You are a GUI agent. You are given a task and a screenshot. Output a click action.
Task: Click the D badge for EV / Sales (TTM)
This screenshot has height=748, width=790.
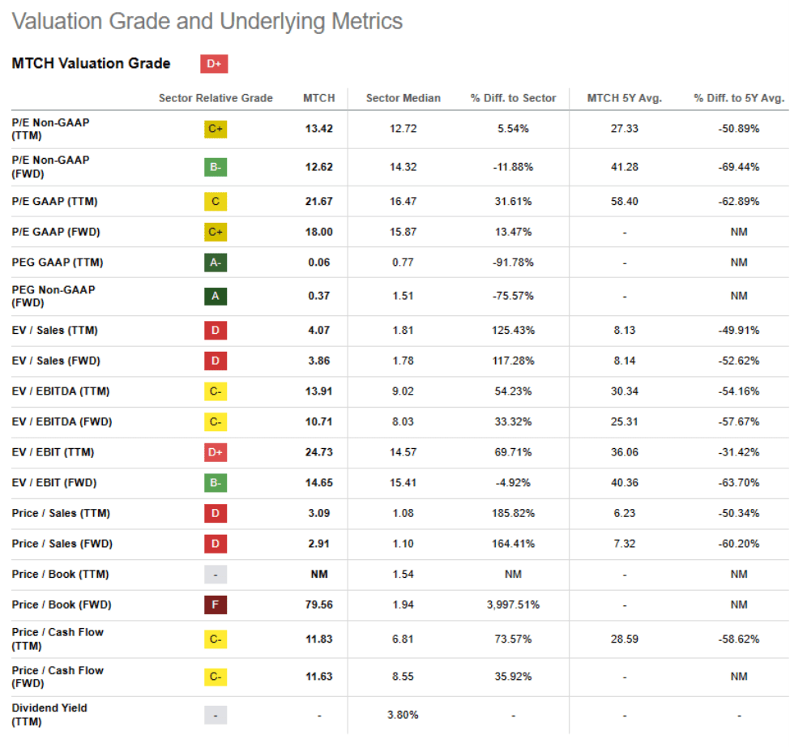(x=216, y=331)
